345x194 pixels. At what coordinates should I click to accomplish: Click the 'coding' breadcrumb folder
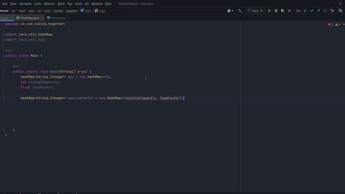click(58, 11)
